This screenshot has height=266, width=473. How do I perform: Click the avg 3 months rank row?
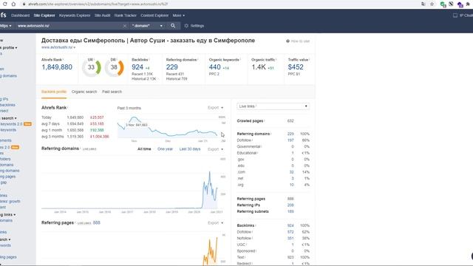pyautogui.click(x=75, y=137)
